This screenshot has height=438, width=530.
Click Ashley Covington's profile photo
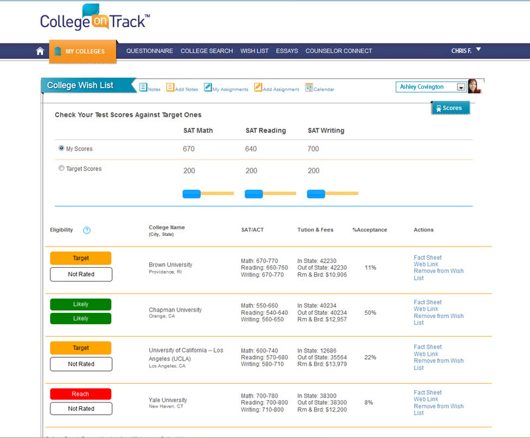tap(474, 86)
